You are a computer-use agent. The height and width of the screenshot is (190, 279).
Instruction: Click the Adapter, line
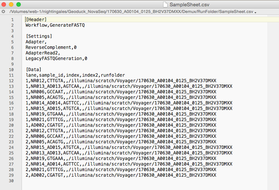(36, 42)
